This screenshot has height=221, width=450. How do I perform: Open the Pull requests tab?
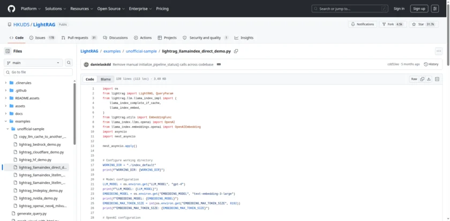79,38
